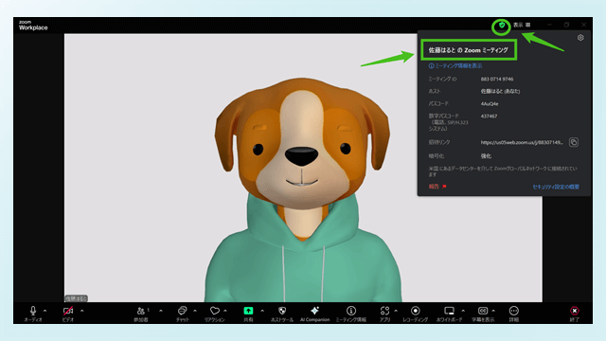End the meeting with 終了
Viewport: 606px width, 341px height.
coord(575,314)
